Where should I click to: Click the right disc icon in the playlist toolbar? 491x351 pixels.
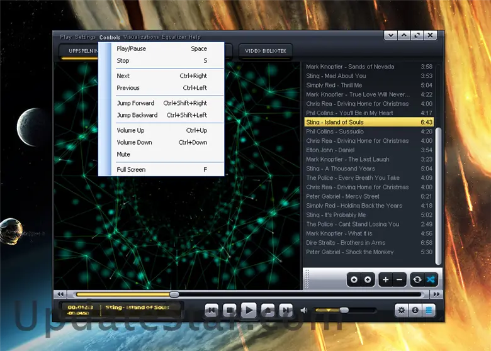coord(368,279)
